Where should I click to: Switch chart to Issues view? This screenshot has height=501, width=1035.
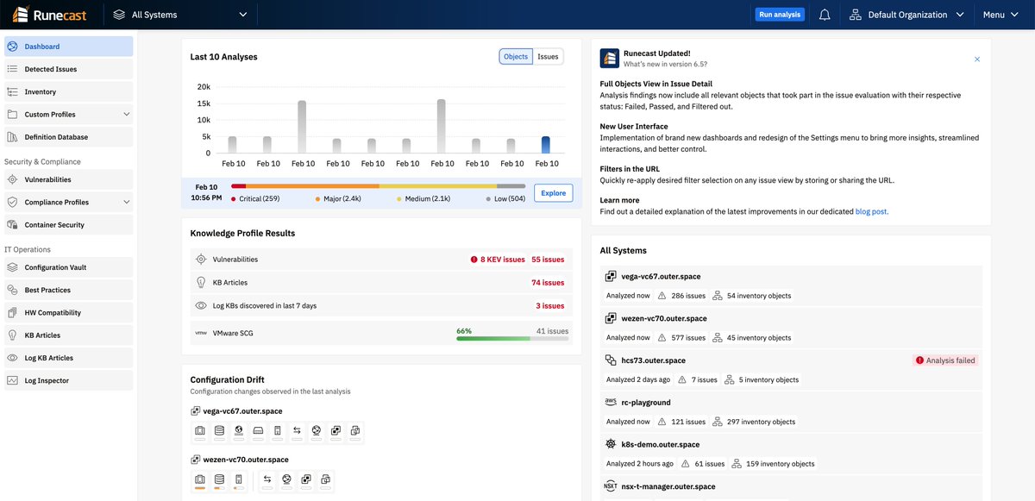[548, 57]
